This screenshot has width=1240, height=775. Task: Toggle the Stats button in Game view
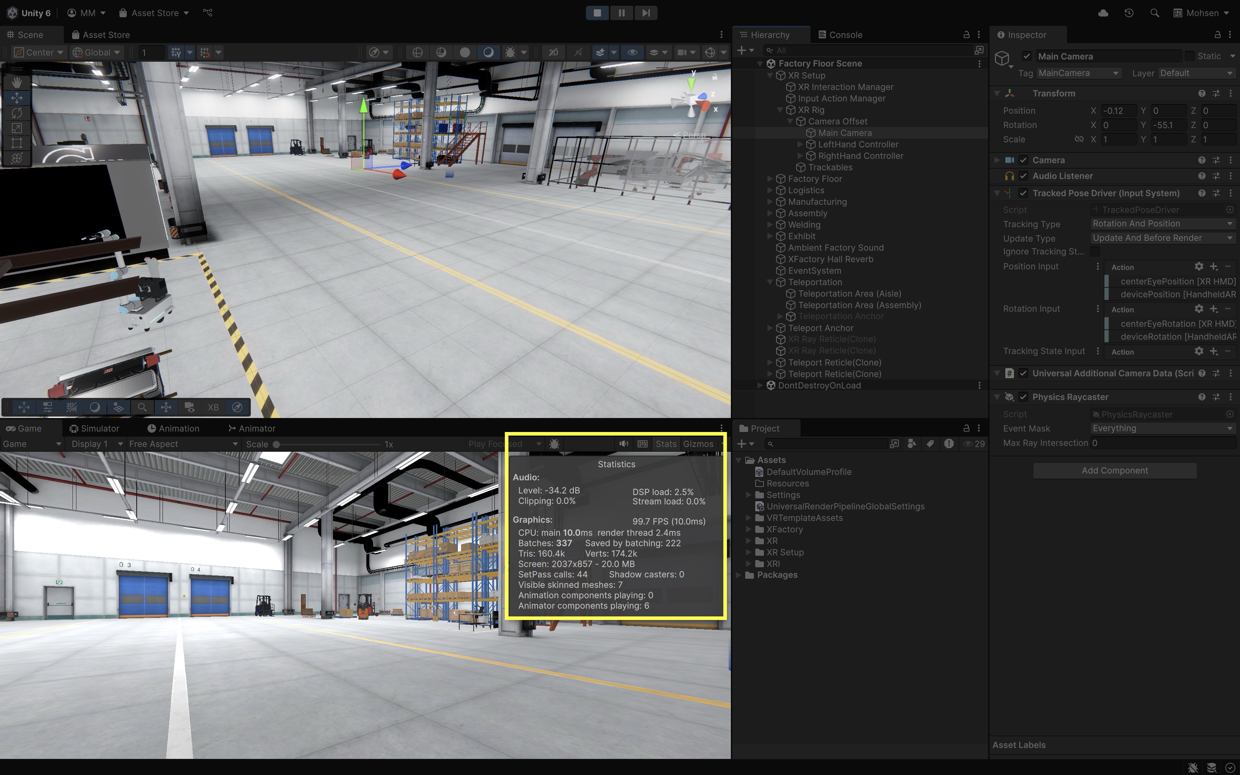[x=666, y=444]
